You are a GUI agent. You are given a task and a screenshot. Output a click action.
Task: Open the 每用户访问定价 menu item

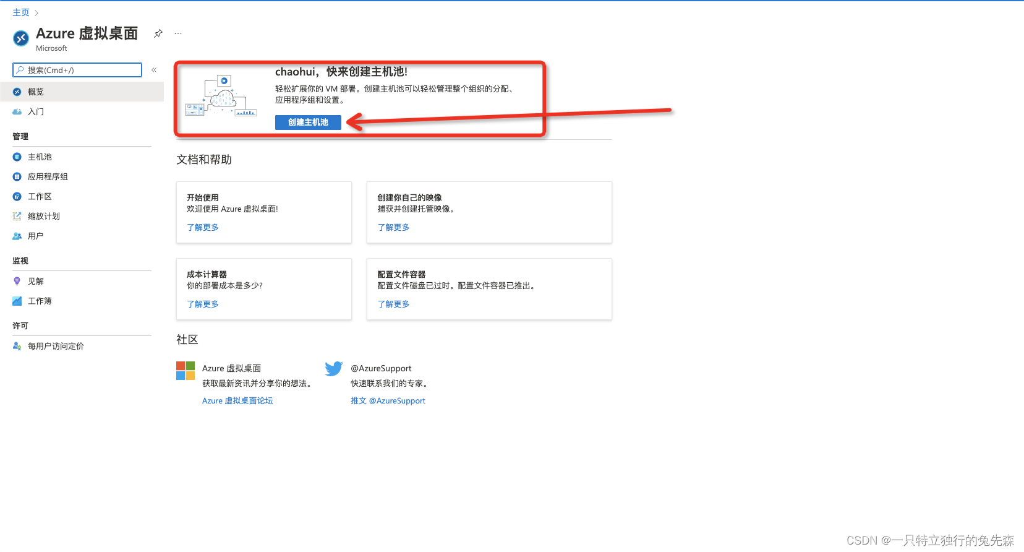(x=82, y=346)
